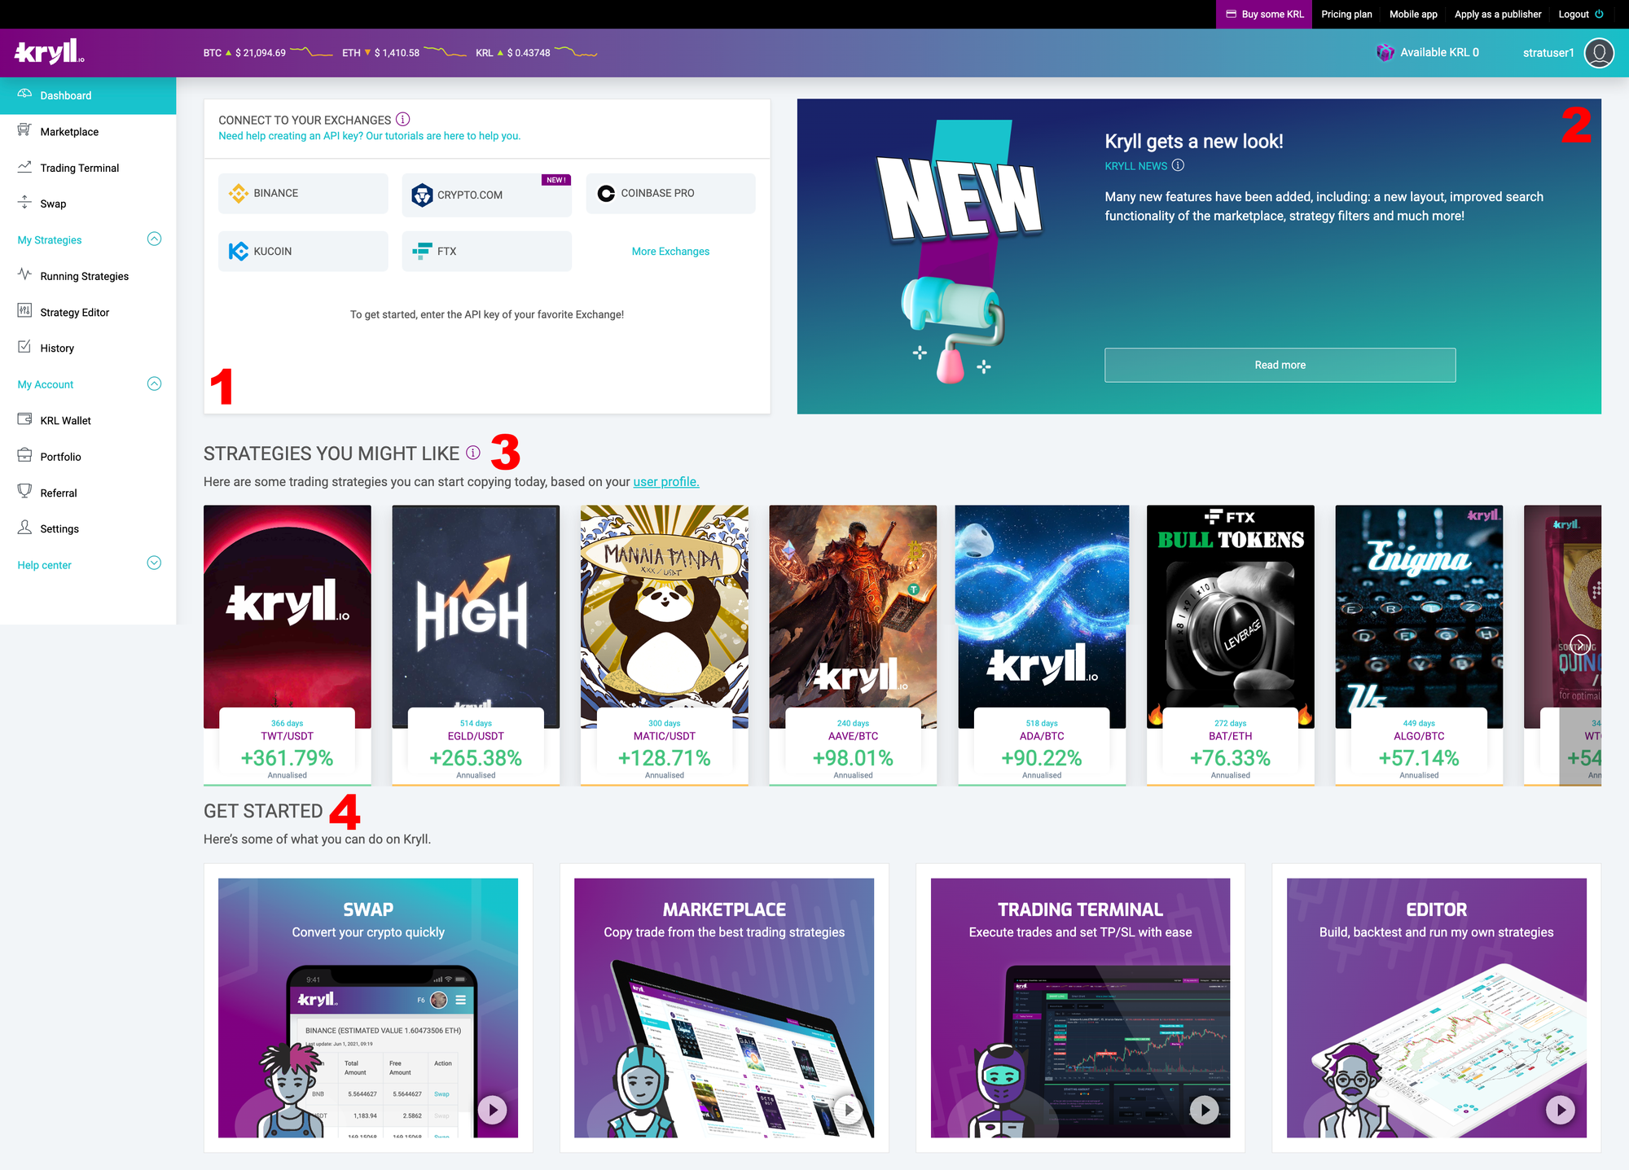The image size is (1629, 1170).
Task: Click Apply as a publisher
Action: coord(1498,14)
